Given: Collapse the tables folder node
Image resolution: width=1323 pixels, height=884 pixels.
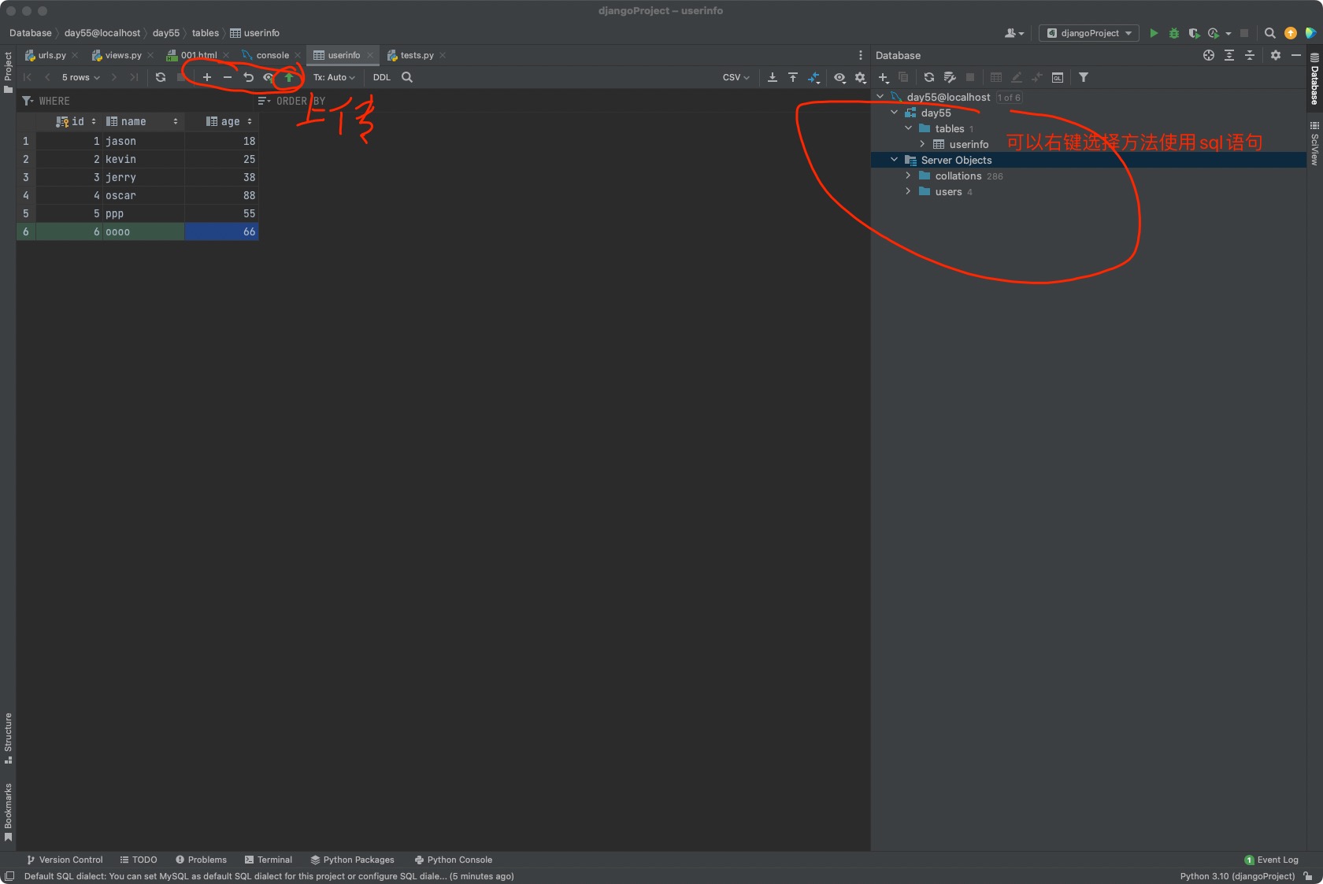Looking at the screenshot, I should click(909, 128).
